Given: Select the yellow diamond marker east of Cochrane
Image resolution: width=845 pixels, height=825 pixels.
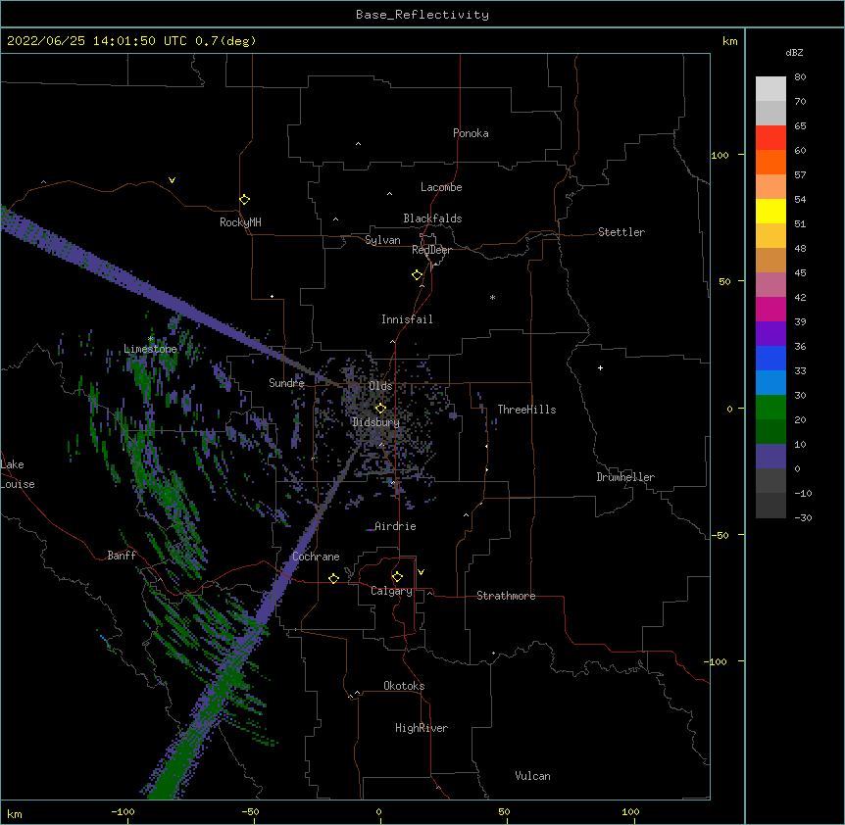Looking at the screenshot, I should (333, 578).
